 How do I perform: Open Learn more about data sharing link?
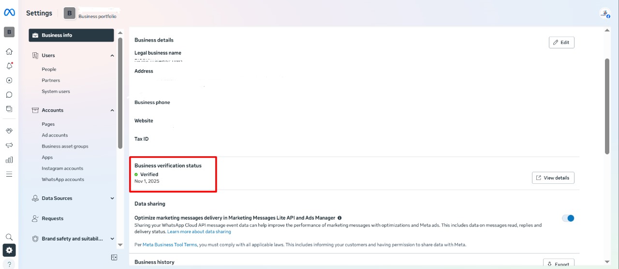(x=199, y=232)
